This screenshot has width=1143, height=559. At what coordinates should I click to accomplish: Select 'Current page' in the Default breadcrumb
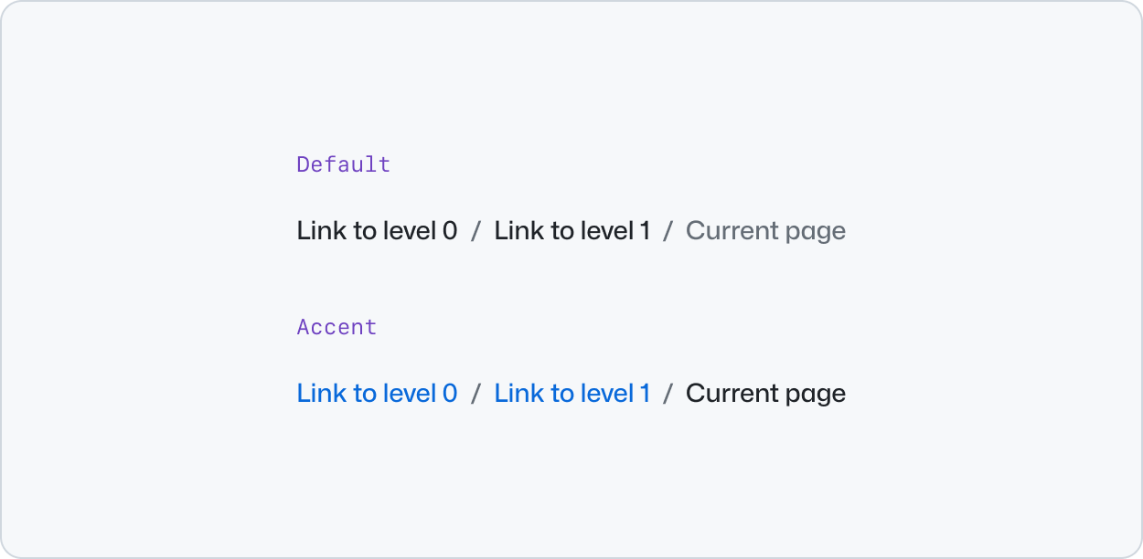(766, 230)
